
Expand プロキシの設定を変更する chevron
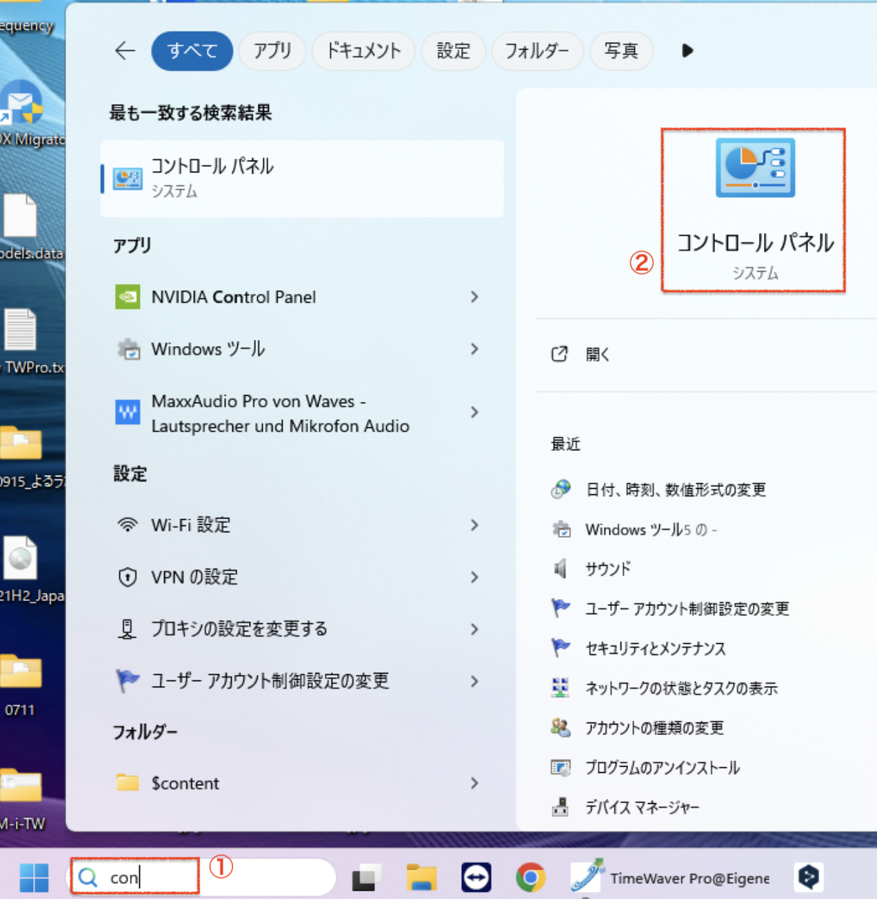474,629
